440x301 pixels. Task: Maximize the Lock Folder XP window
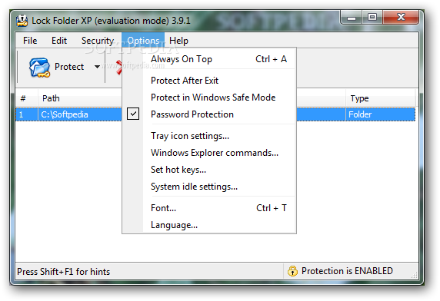coord(372,18)
